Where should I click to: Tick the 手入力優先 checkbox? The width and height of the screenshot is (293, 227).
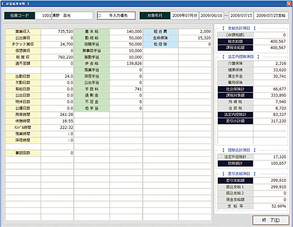coord(99,16)
